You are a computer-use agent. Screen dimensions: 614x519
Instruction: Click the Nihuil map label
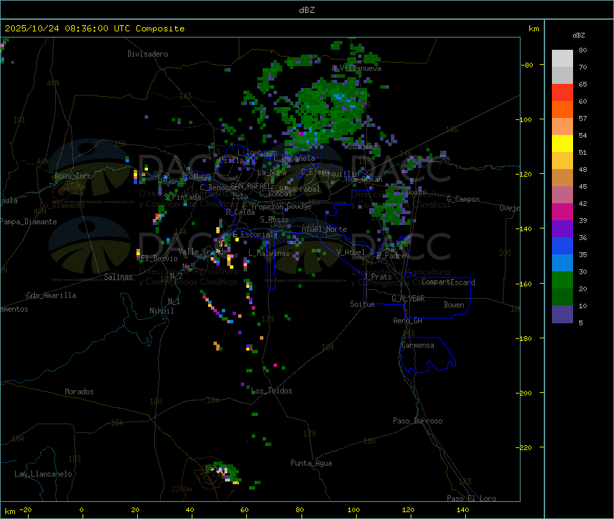(162, 311)
